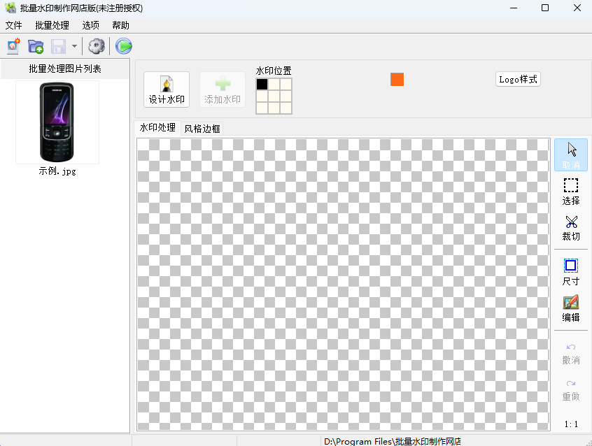
Task: Select middle-right watermark position cell
Action: (x=286, y=96)
